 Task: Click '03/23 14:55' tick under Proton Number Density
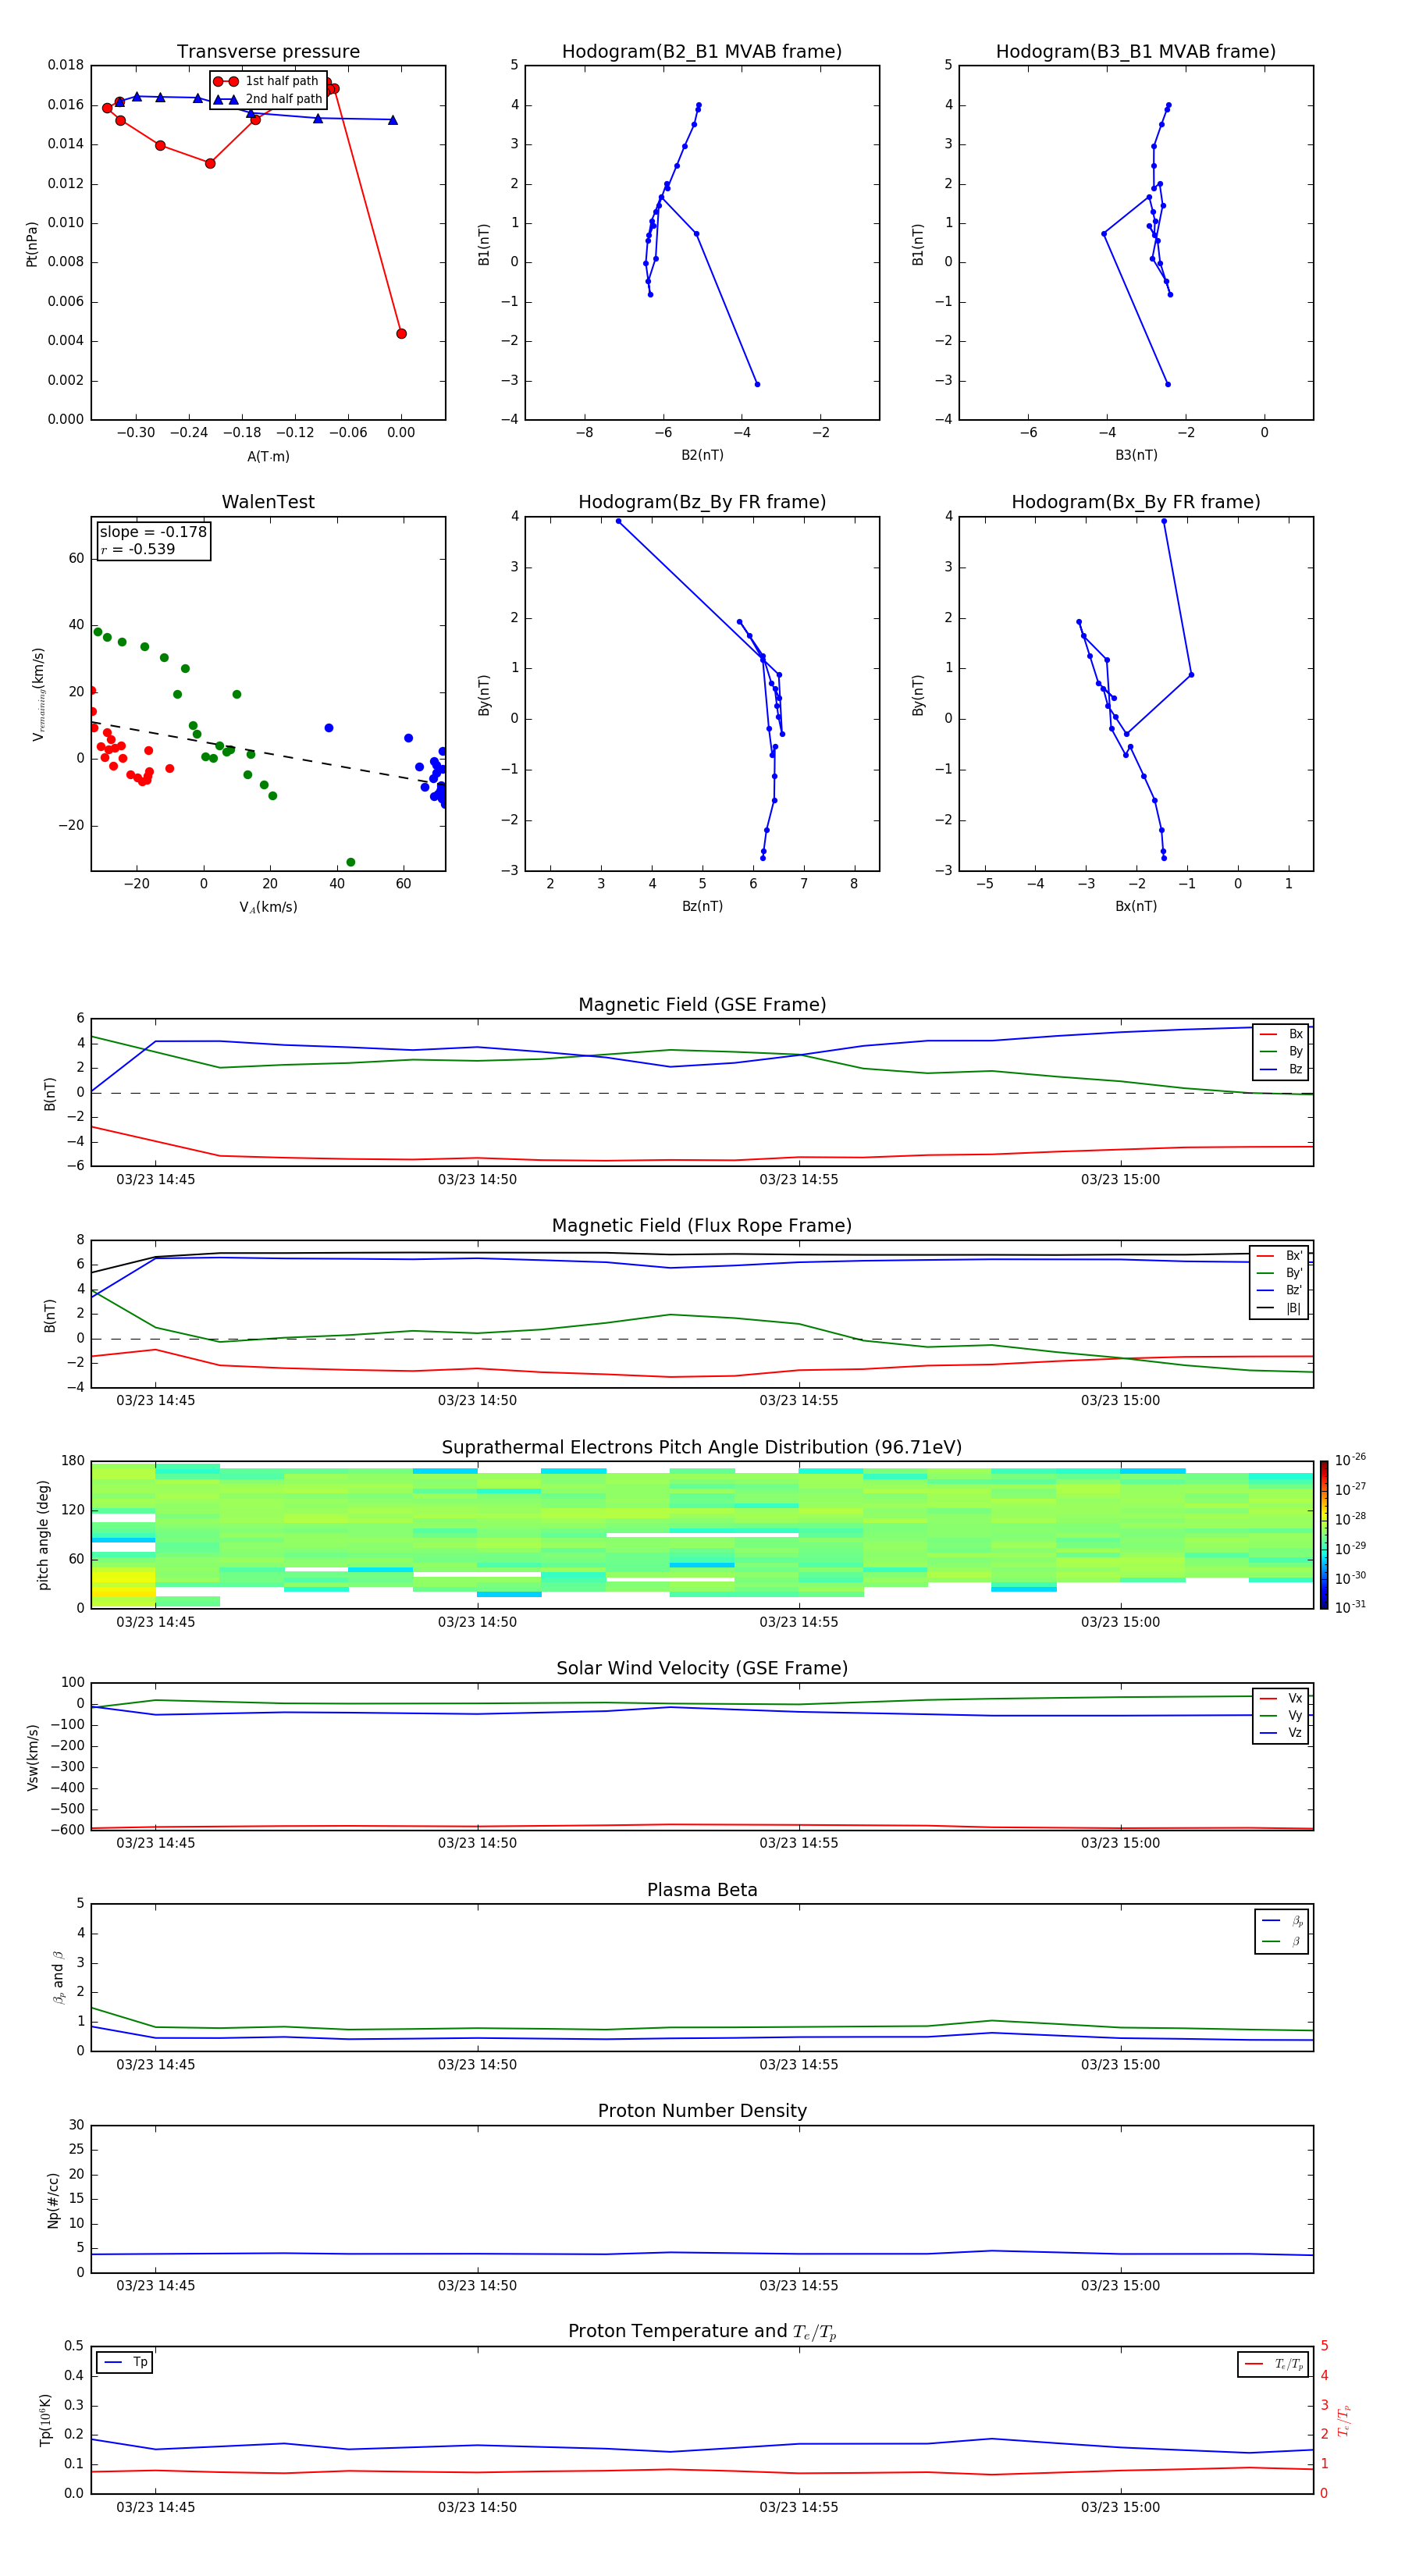coord(799,2285)
